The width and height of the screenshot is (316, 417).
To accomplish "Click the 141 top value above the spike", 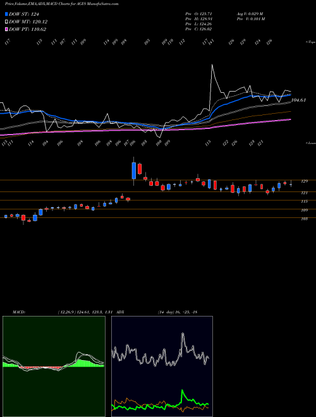I will (212, 42).
